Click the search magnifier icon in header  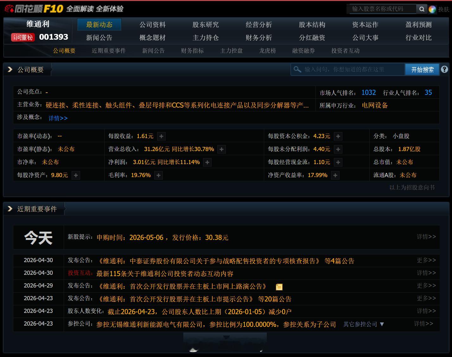pyautogui.click(x=422, y=9)
